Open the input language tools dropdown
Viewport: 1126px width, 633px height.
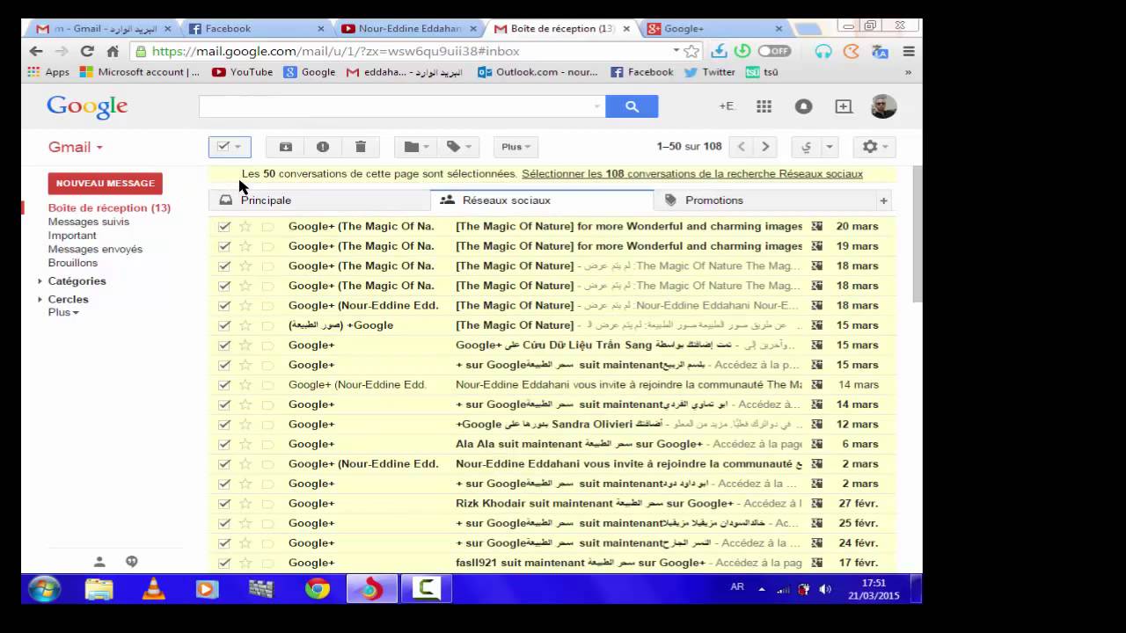[829, 147]
